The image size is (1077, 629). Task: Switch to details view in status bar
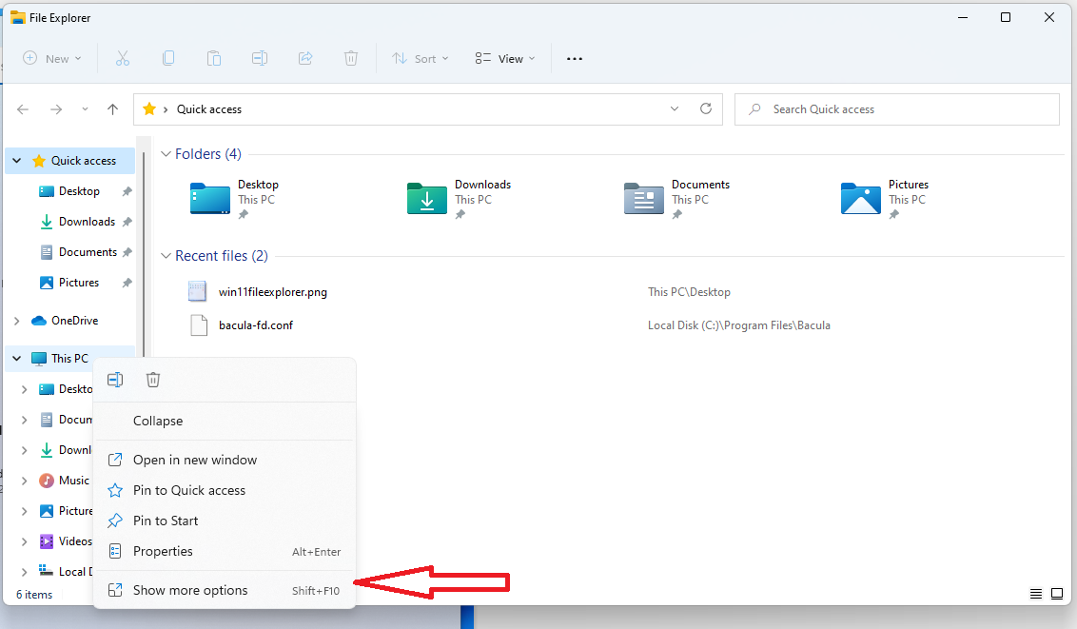1036,594
